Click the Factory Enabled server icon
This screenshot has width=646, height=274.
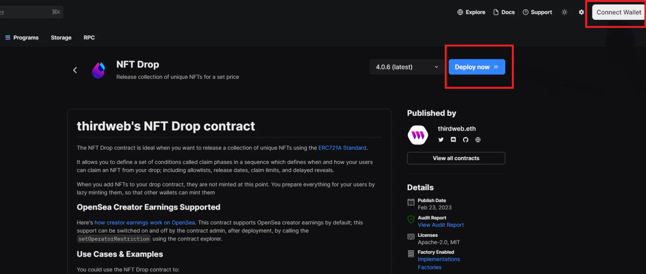(411, 254)
